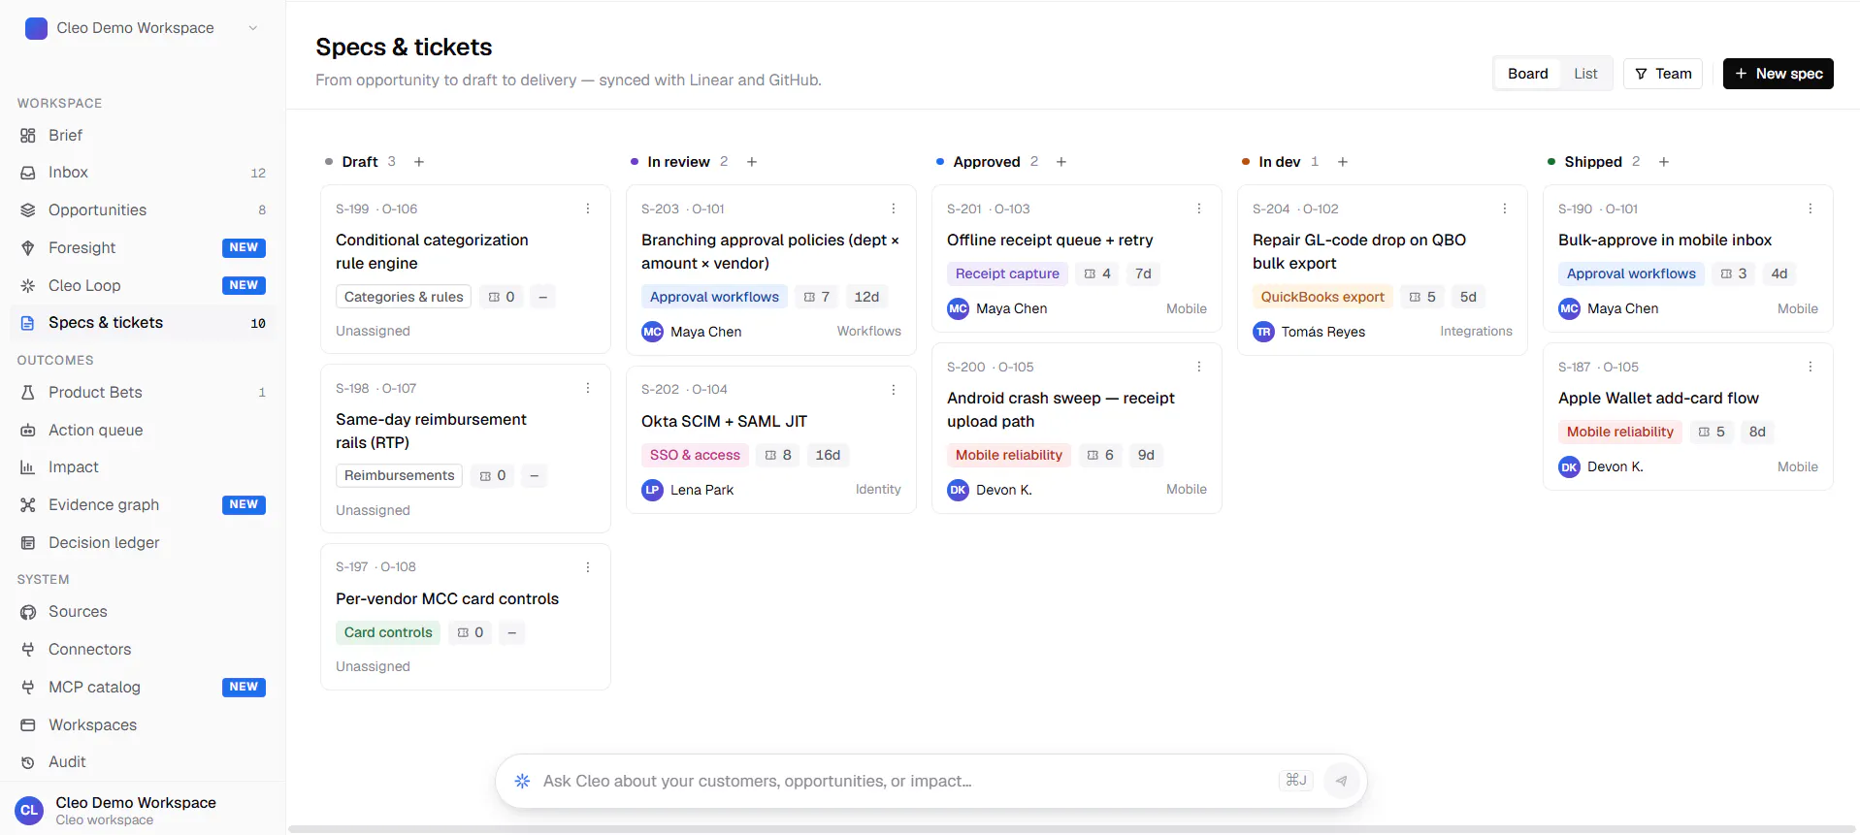Image resolution: width=1860 pixels, height=835 pixels.
Task: Click the Connectors plug icon
Action: 28,650
